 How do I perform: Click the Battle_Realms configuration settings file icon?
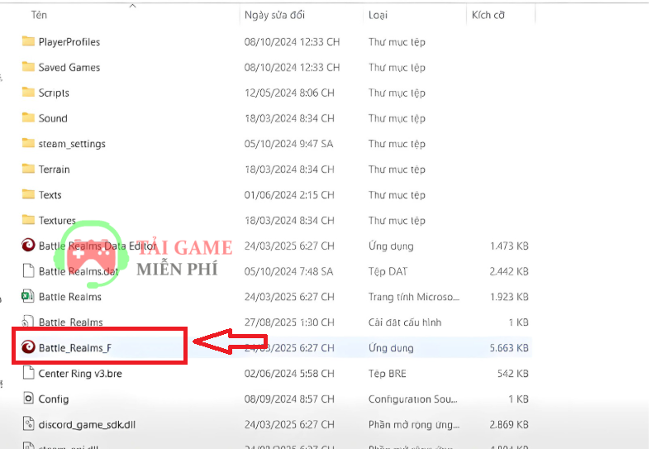(27, 321)
